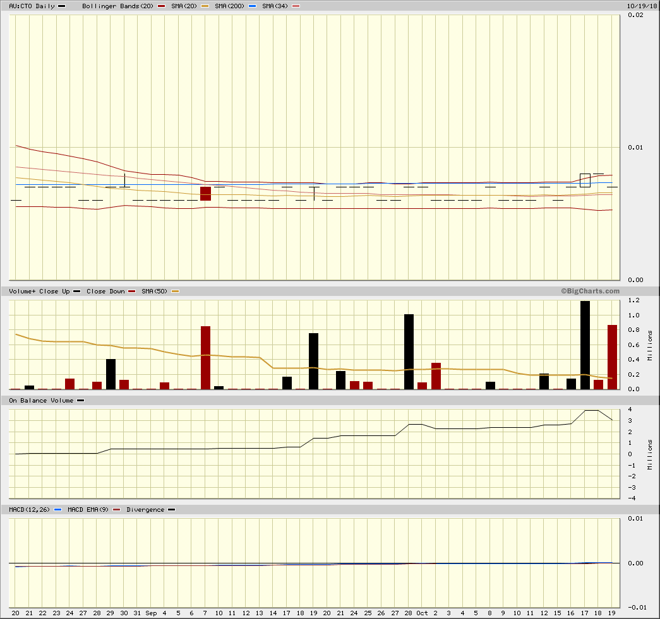Click the Divergence legend label
660x619 pixels.
(x=145, y=510)
